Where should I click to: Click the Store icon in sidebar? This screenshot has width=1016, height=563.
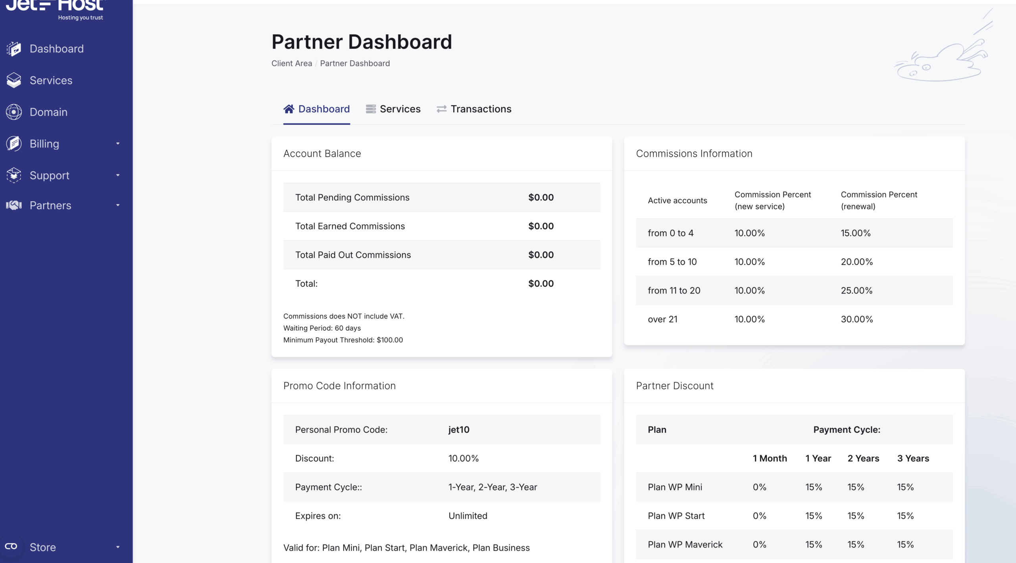coord(11,546)
